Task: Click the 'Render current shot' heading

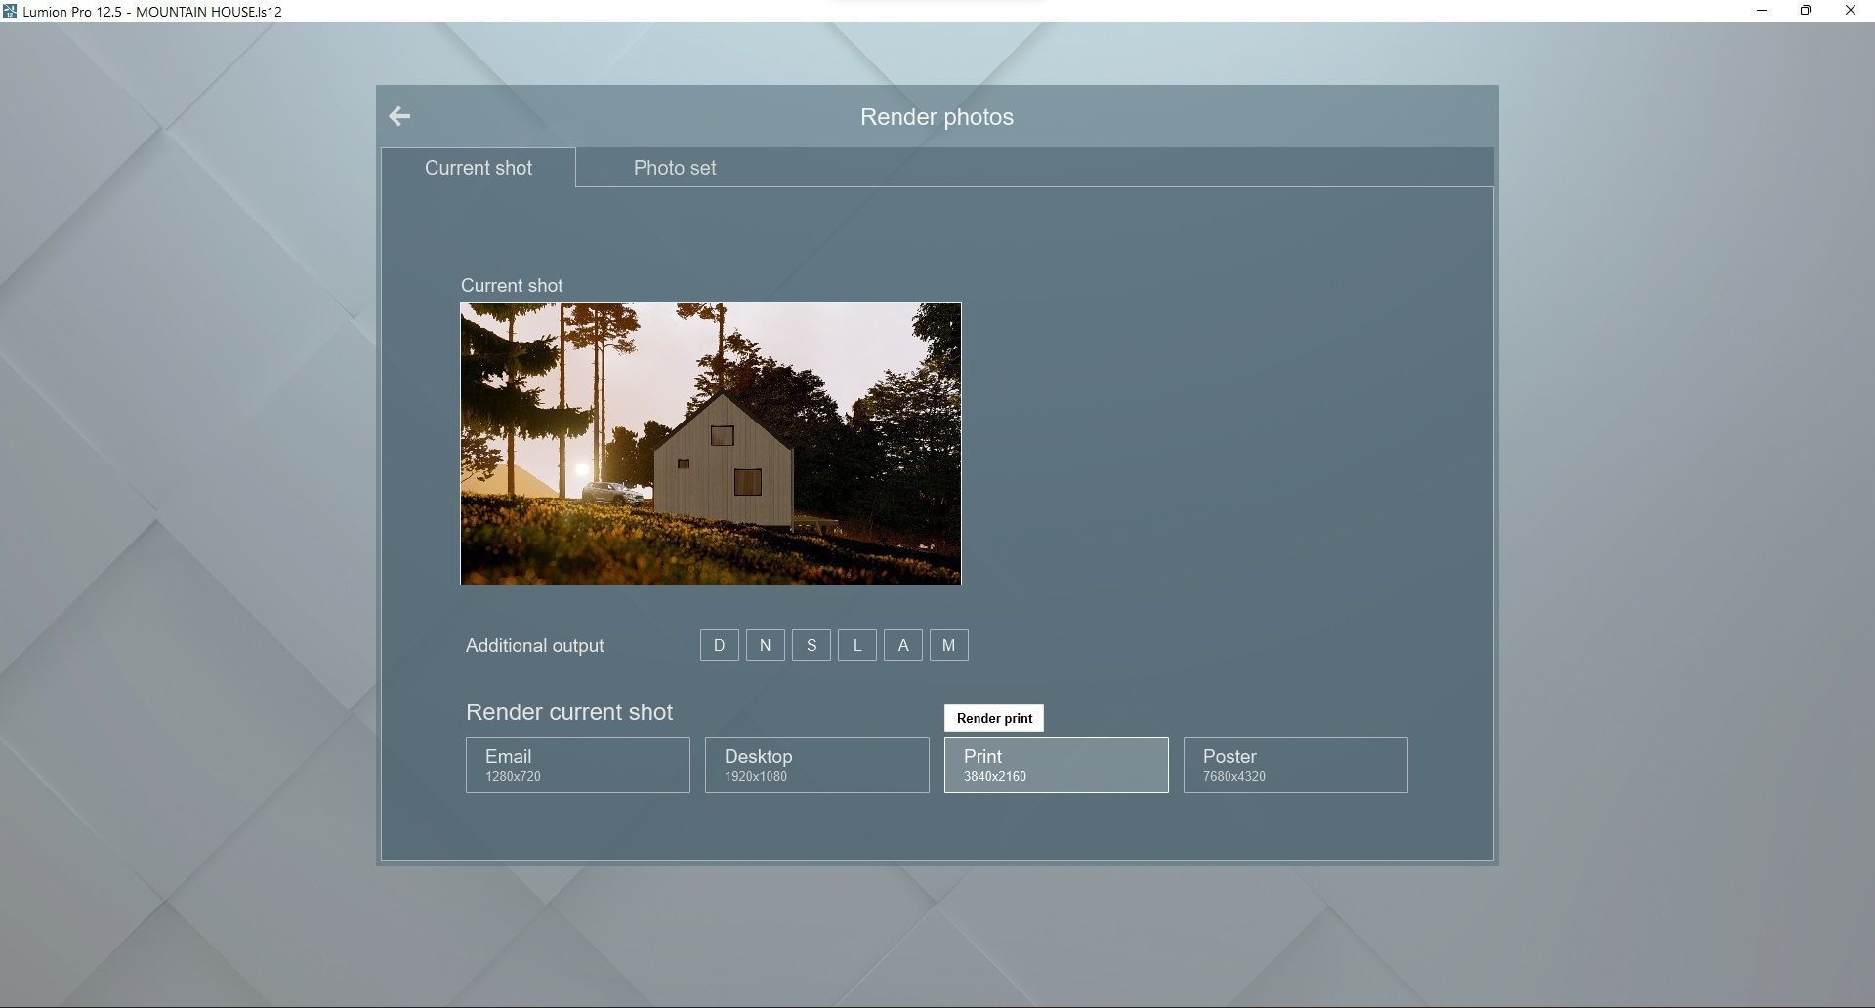Action: click(x=569, y=712)
